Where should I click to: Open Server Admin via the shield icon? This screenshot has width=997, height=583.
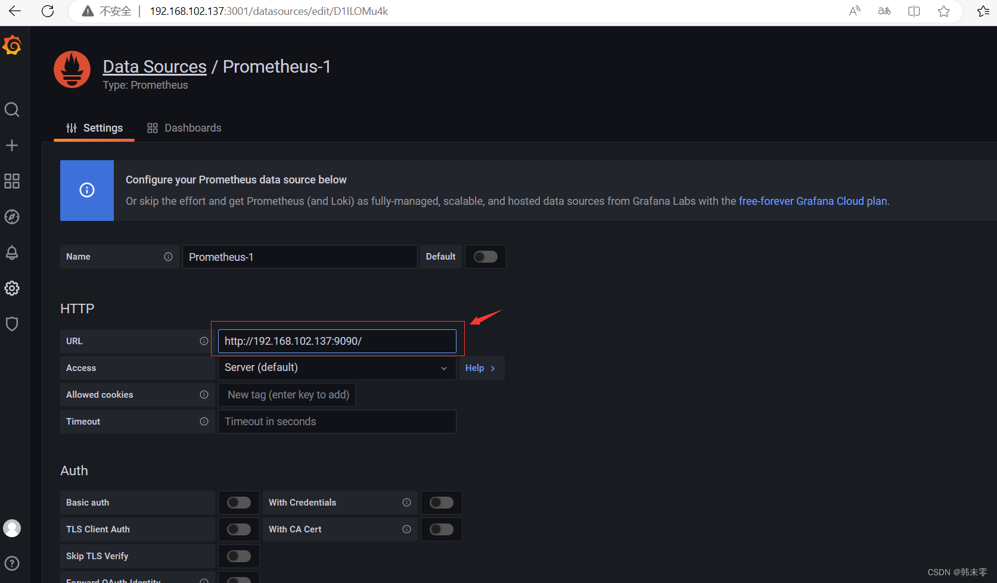point(12,323)
